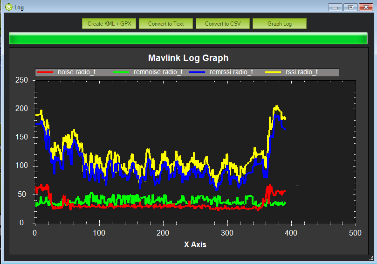Screen dimensions: 377x264
Task: Maximize the Log window
Action: 350,7
